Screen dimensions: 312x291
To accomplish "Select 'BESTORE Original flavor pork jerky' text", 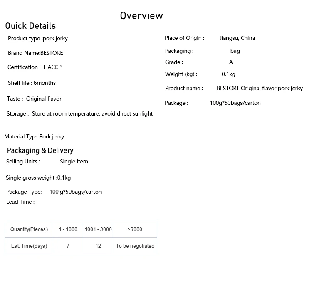I will pos(260,88).
